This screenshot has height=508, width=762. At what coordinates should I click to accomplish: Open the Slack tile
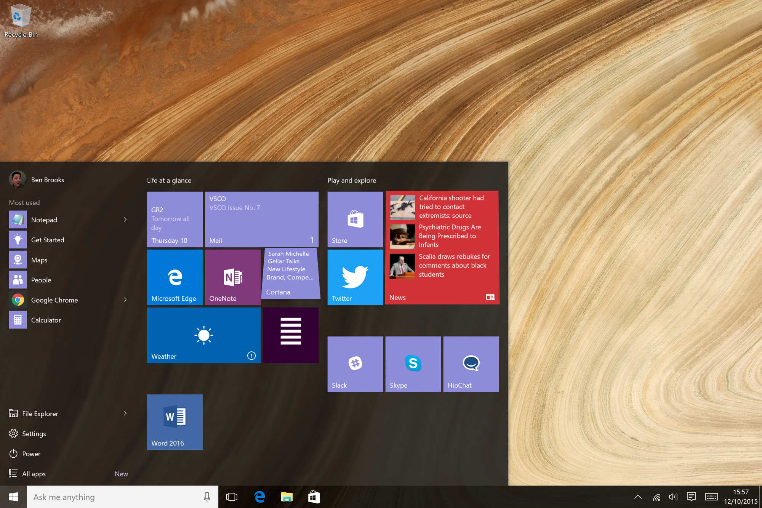355,364
